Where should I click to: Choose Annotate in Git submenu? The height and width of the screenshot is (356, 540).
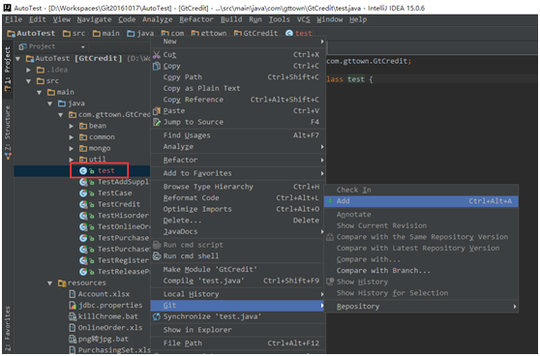422,215
